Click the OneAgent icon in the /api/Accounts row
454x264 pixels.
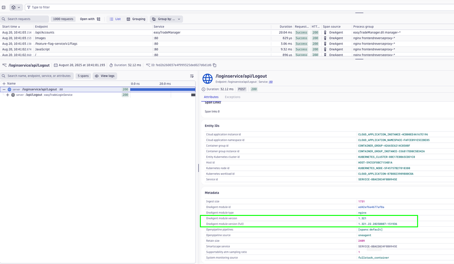point(325,32)
